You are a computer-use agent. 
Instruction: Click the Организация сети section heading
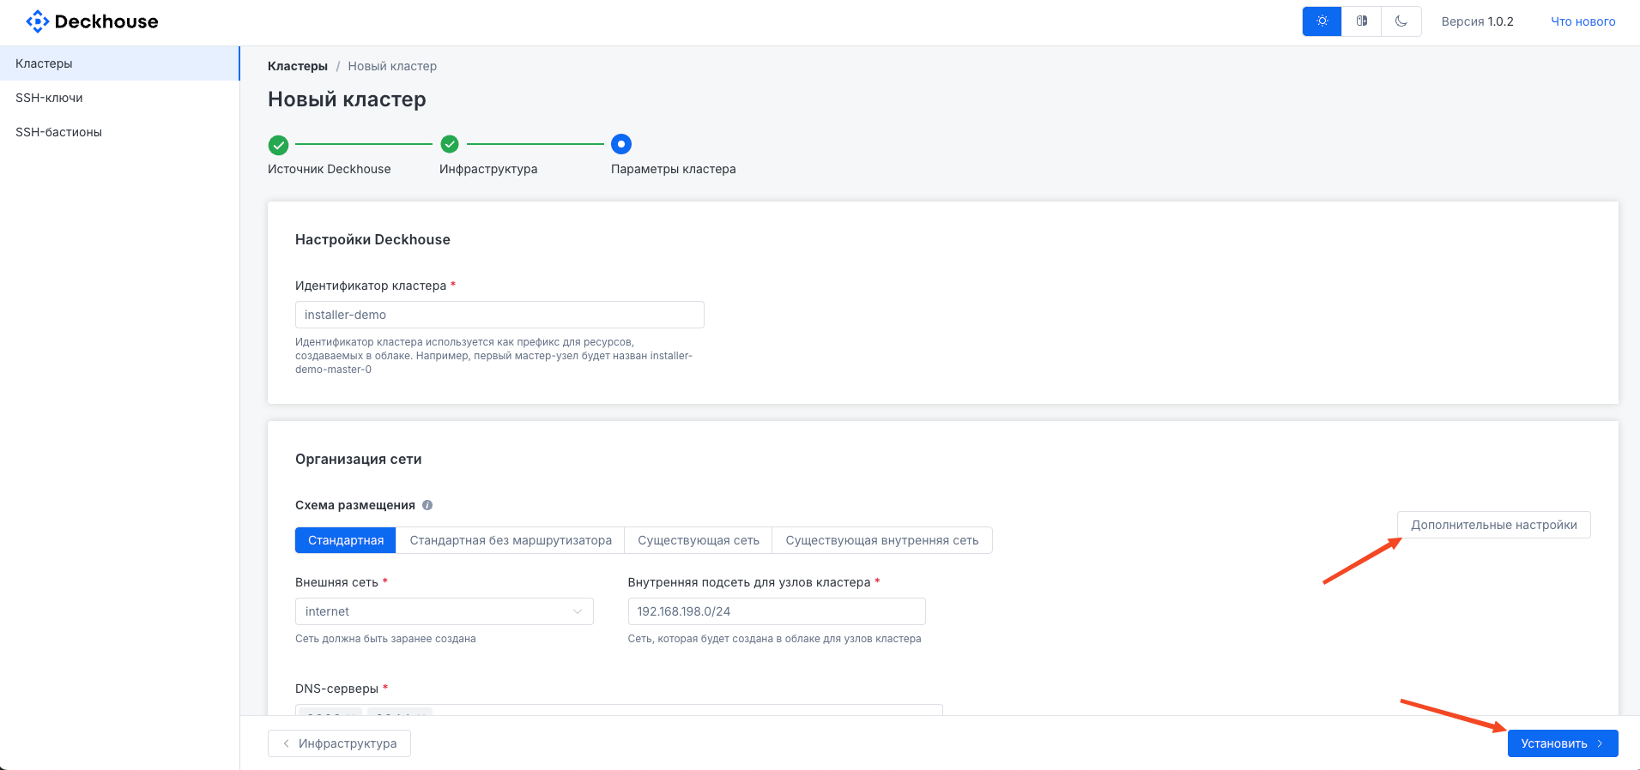[359, 459]
